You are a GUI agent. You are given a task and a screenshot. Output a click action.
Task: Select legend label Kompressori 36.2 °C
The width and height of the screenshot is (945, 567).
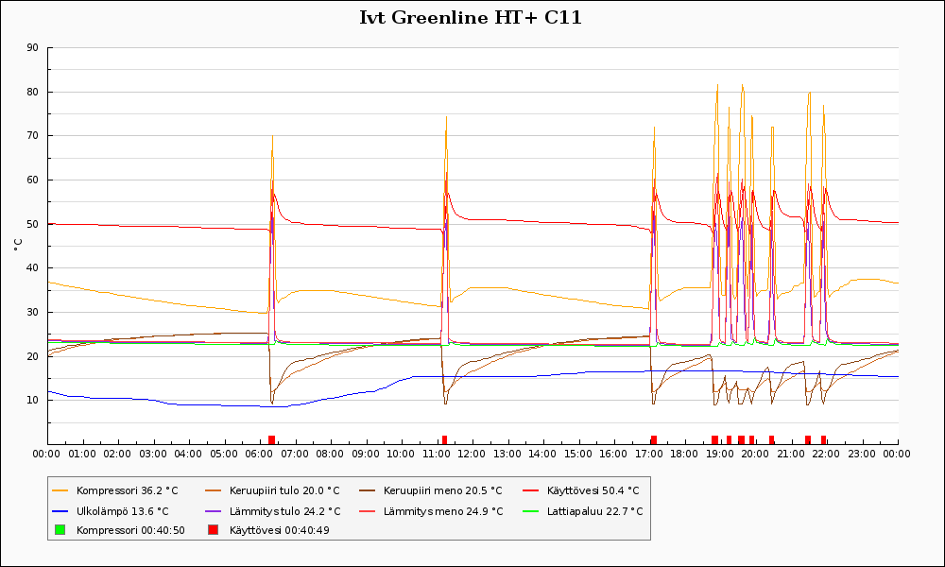click(x=128, y=491)
